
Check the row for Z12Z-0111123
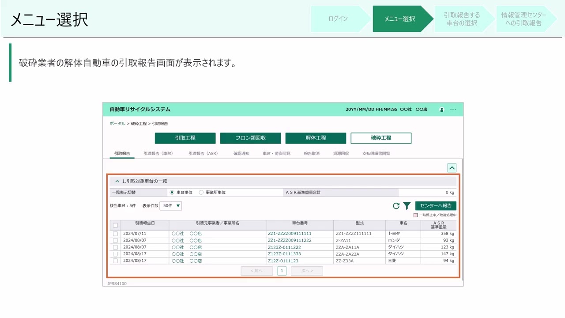(x=116, y=261)
